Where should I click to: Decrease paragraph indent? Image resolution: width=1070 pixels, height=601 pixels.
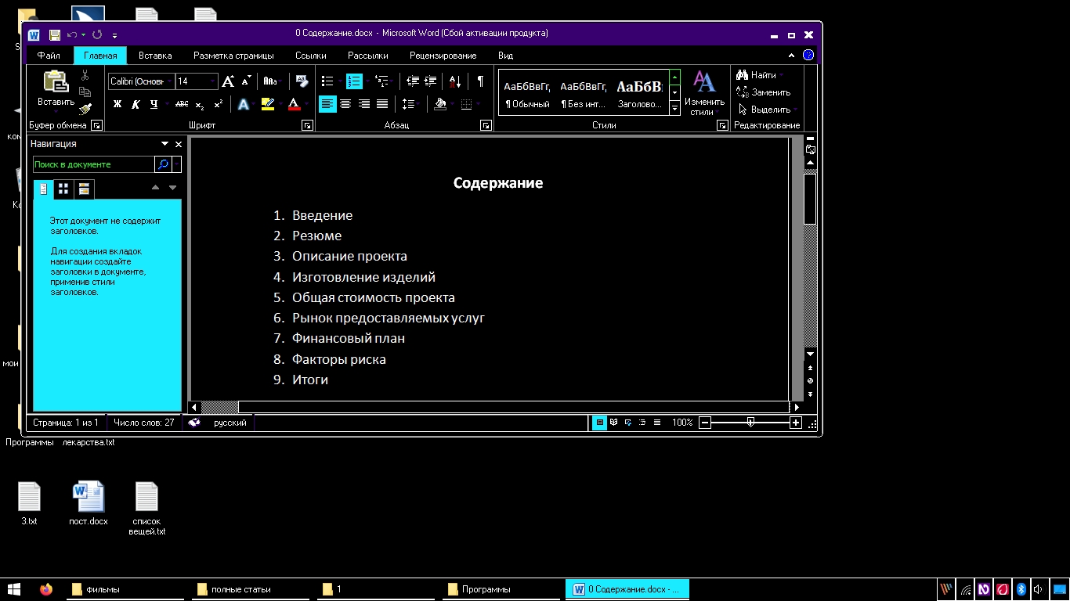tap(412, 81)
